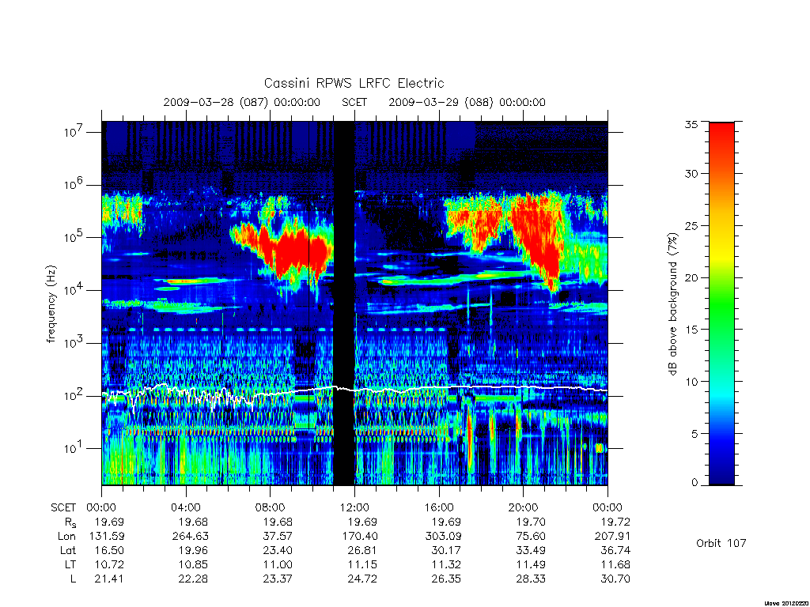Image resolution: width=810 pixels, height=607 pixels.
Task: Click time axis label 04:00
Action: tap(186, 507)
